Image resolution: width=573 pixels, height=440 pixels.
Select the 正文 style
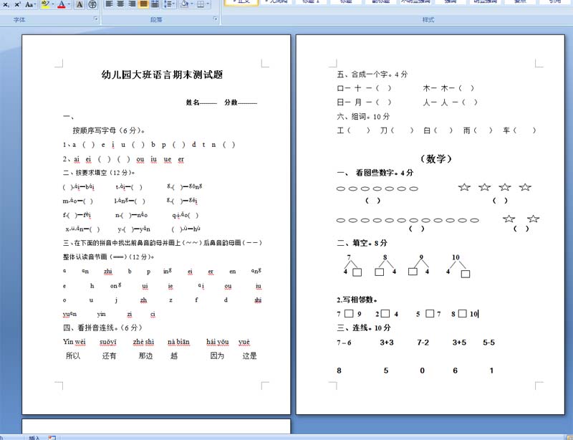pyautogui.click(x=241, y=2)
